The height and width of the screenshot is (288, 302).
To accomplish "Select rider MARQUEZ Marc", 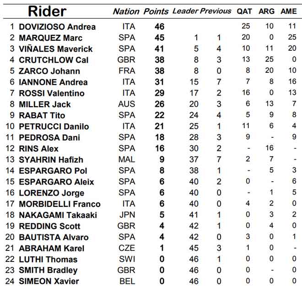I will pyautogui.click(x=50, y=38).
